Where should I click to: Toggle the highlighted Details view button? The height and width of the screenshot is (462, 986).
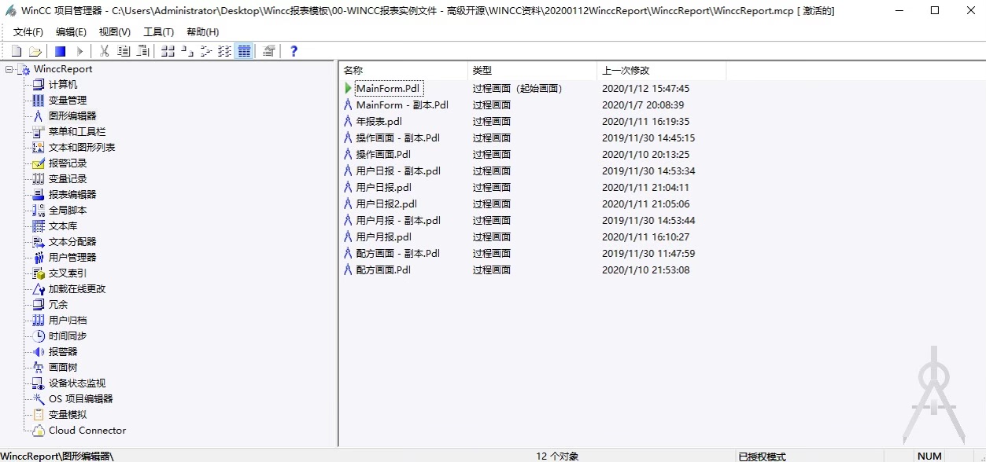pyautogui.click(x=244, y=51)
